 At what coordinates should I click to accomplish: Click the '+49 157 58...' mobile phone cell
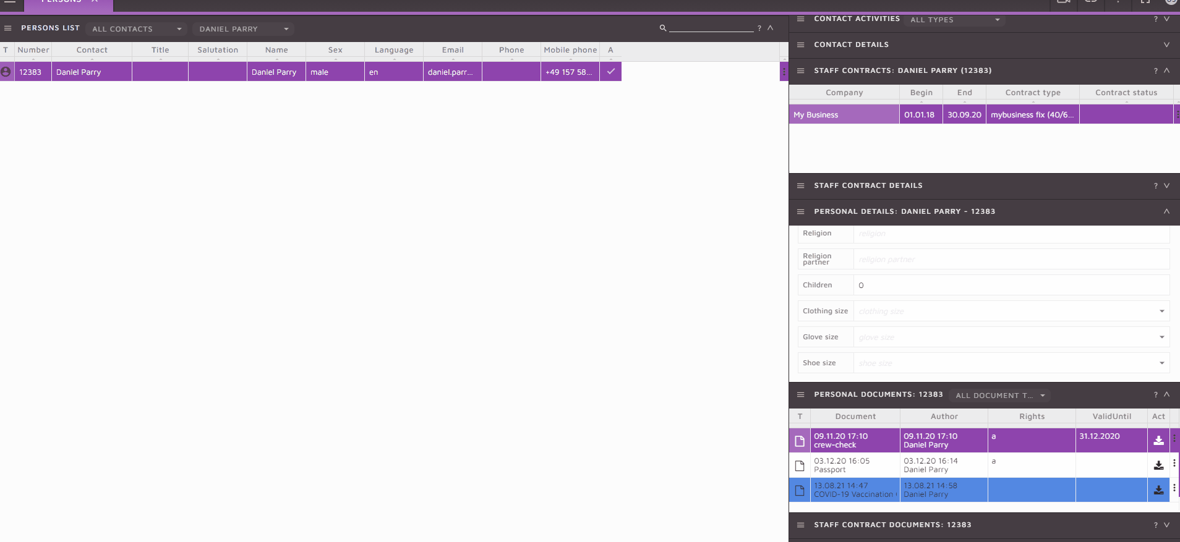pos(570,72)
